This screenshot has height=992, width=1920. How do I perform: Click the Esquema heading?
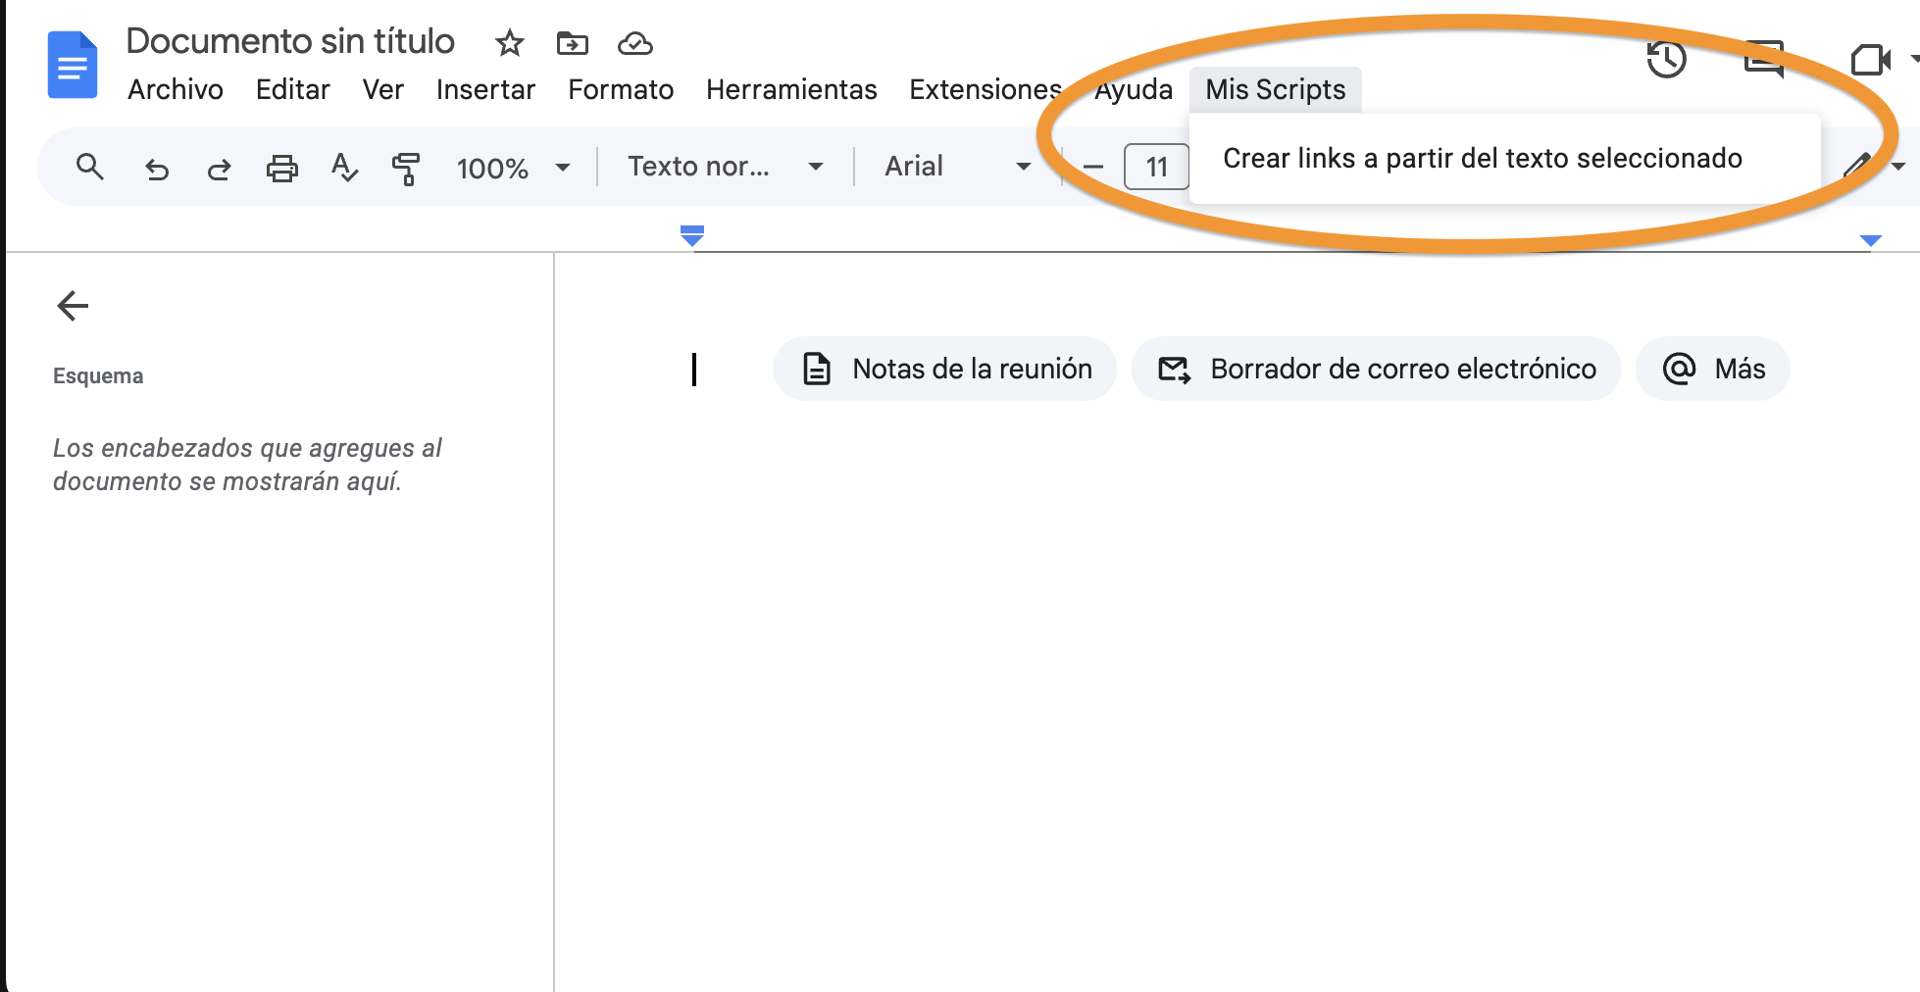98,376
